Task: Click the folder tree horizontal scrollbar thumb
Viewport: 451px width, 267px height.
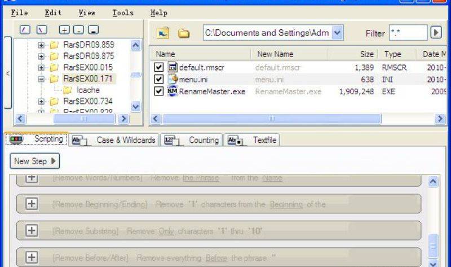Action: click(x=84, y=119)
